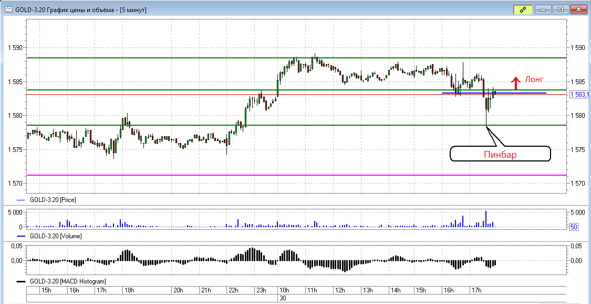Close the GOLD-3.20 chart window
Screen dimensions: 591x304
(x=579, y=10)
